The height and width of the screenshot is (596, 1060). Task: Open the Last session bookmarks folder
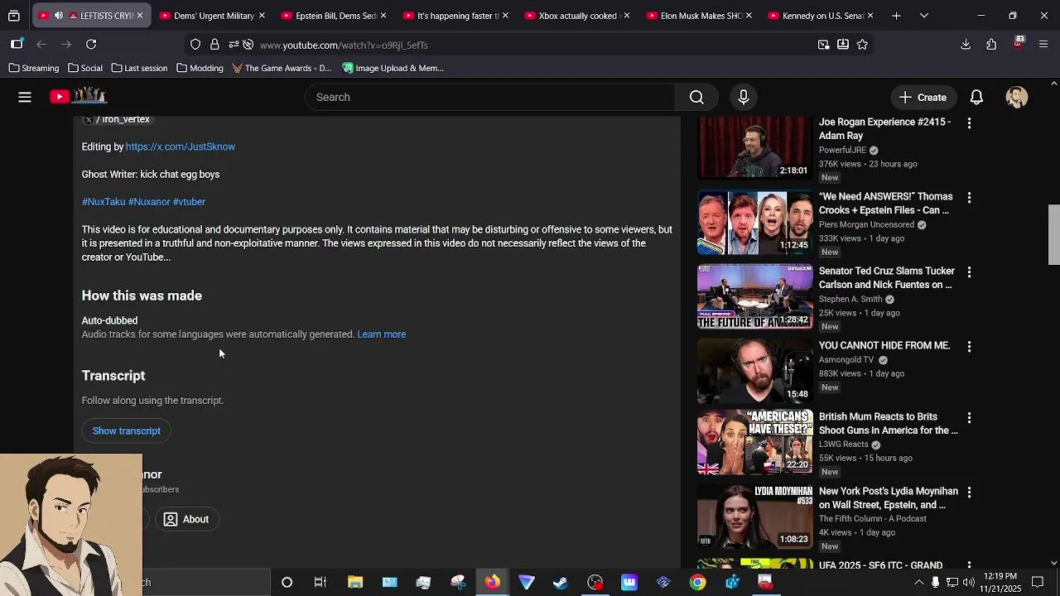click(139, 68)
